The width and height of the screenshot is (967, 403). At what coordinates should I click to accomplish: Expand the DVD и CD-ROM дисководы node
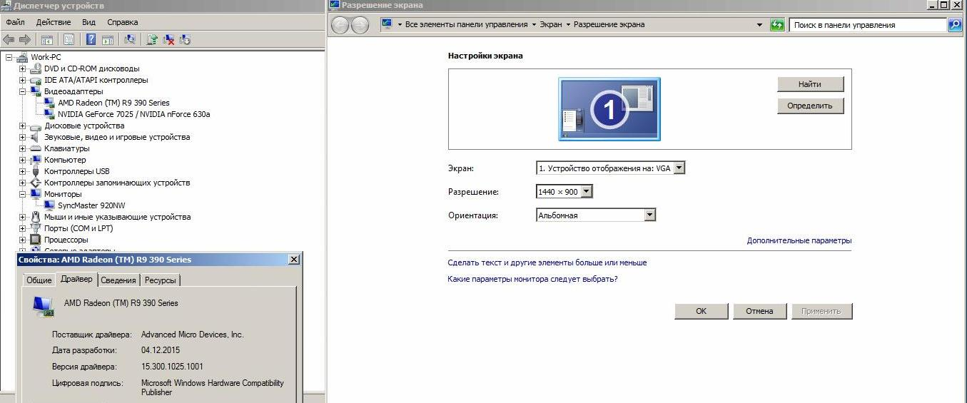coord(23,68)
